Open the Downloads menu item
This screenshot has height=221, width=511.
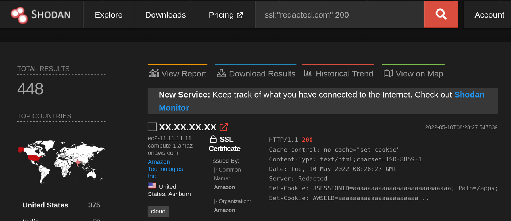tap(165, 15)
